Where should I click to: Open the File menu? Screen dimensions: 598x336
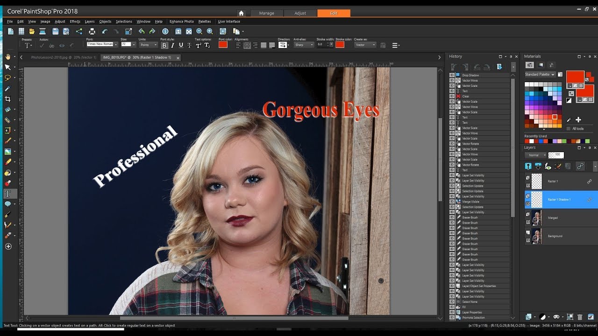10,21
